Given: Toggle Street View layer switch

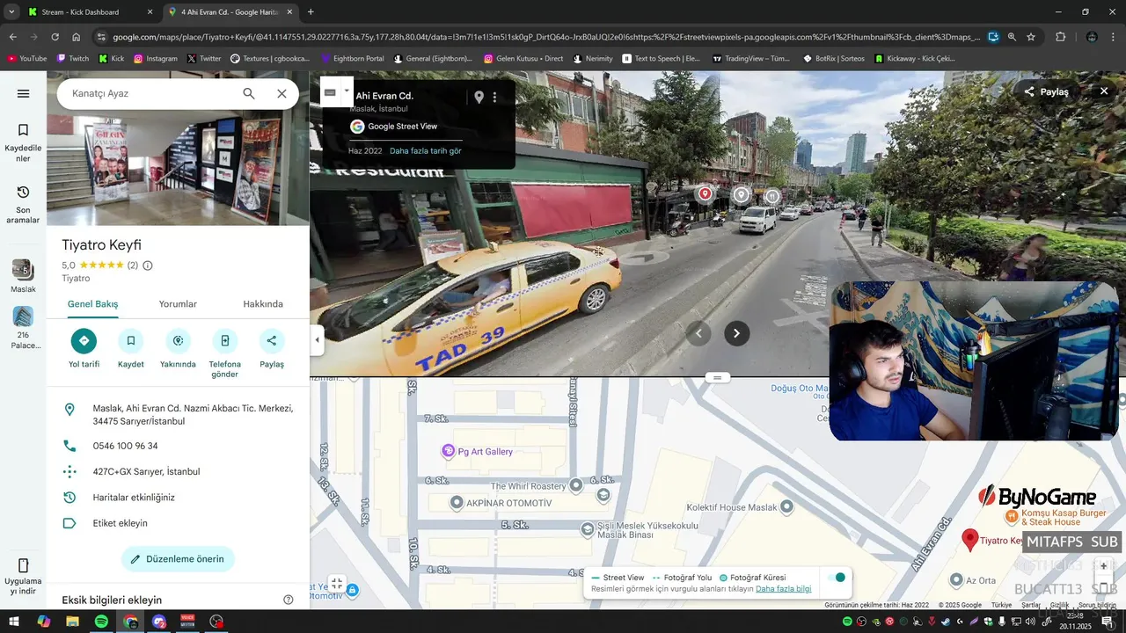Looking at the screenshot, I should pos(837,578).
